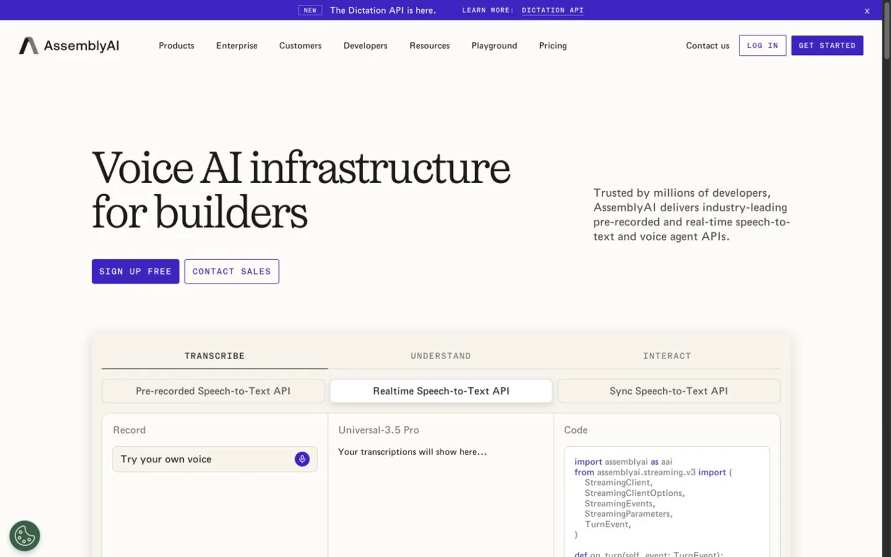Click the 'import assemblyai as aai' code line
Image resolution: width=891 pixels, height=557 pixels.
click(623, 462)
